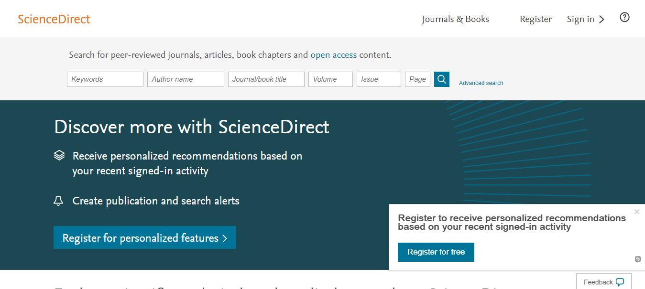Focus the Journal/book title field
The width and height of the screenshot is (645, 289).
click(x=266, y=79)
